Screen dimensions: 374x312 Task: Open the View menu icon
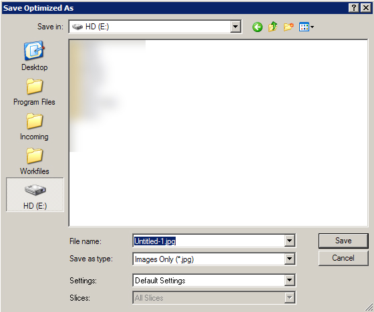coord(307,27)
